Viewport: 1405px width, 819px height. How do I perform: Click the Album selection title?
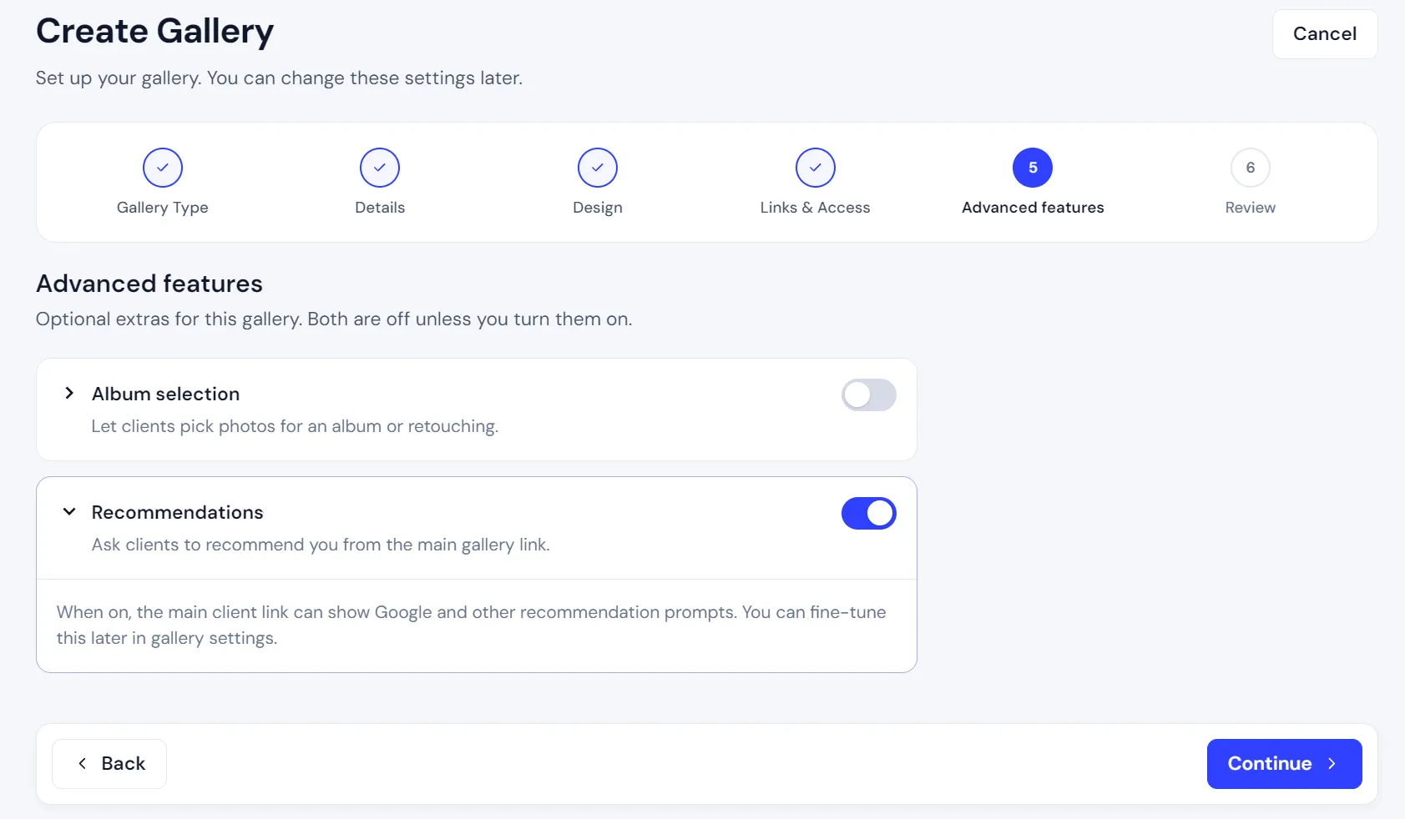pos(165,394)
